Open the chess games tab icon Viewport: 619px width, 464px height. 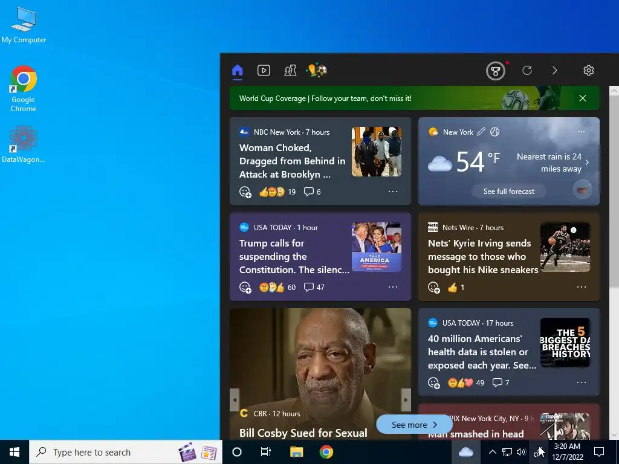coord(290,71)
